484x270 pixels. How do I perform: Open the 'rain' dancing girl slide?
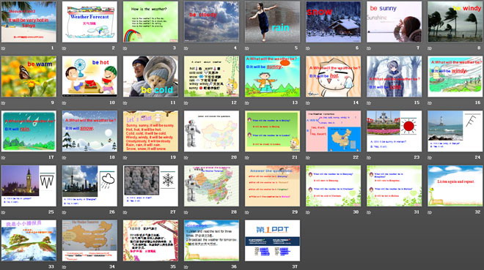tap(272, 22)
